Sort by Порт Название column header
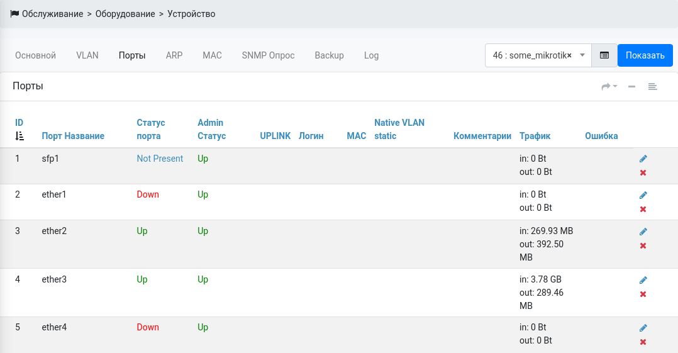Image resolution: width=678 pixels, height=353 pixels. tap(73, 136)
